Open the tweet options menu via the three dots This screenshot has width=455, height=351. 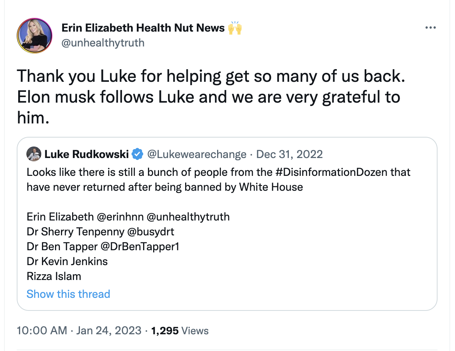tap(430, 27)
